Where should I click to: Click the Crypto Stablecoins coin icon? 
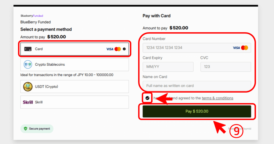click(x=28, y=65)
